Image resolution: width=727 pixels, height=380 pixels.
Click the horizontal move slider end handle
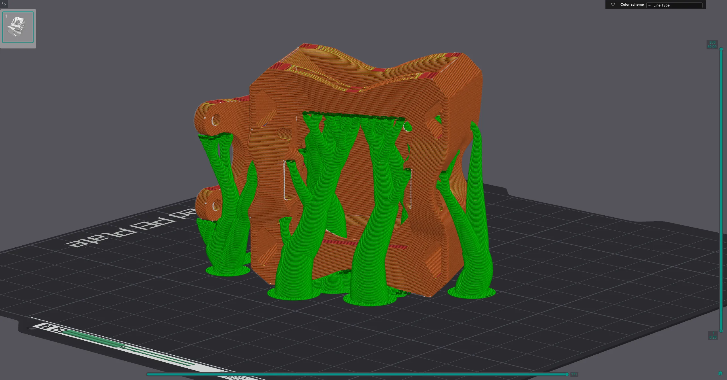click(567, 374)
